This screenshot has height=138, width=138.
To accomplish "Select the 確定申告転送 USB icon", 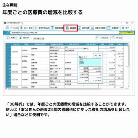I will [36, 28].
